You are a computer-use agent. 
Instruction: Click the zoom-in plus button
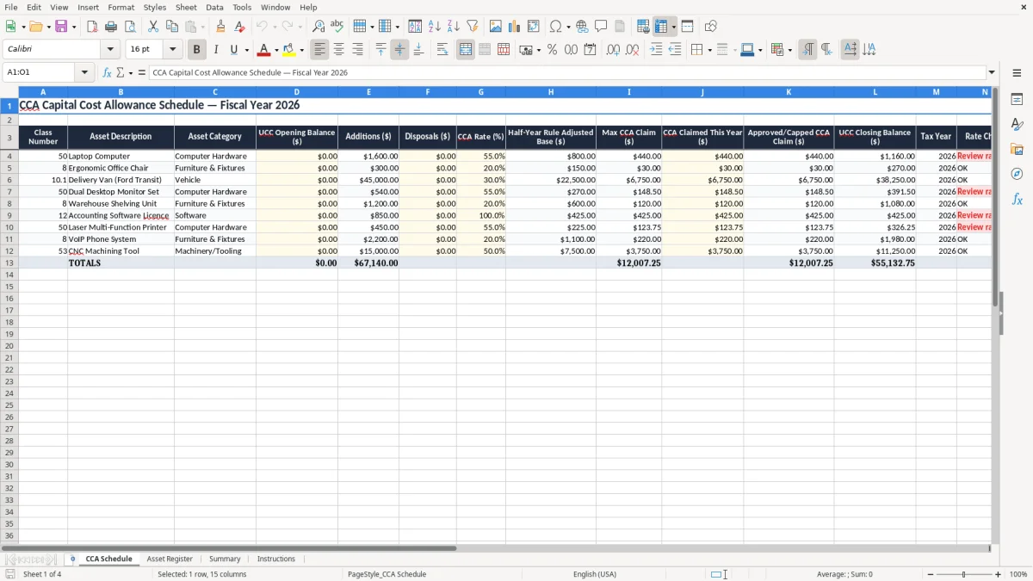[x=999, y=574]
